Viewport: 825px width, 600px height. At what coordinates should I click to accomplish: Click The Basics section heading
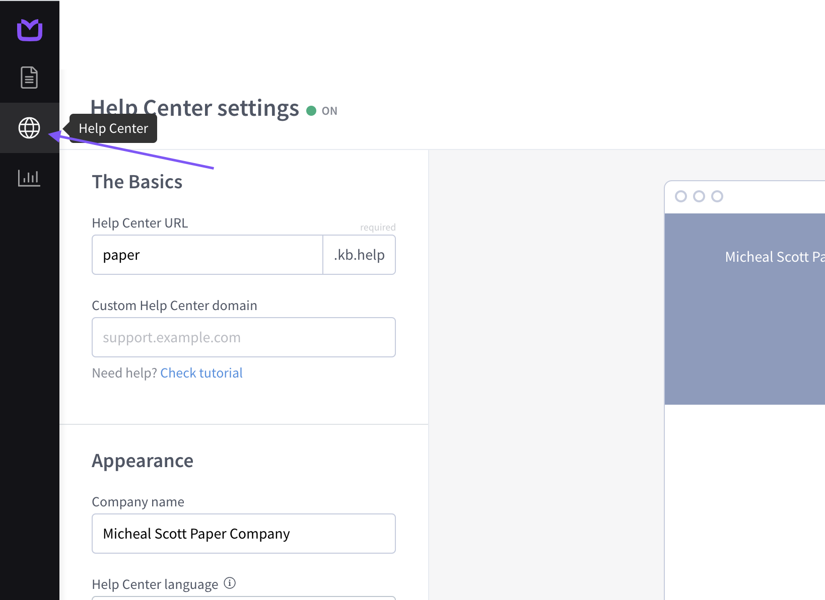pyautogui.click(x=137, y=182)
